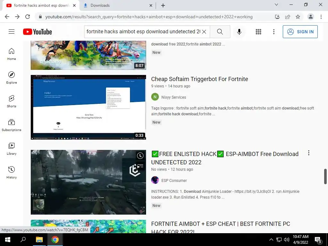Click the magnifier search button
The image size is (328, 246).
[220, 32]
